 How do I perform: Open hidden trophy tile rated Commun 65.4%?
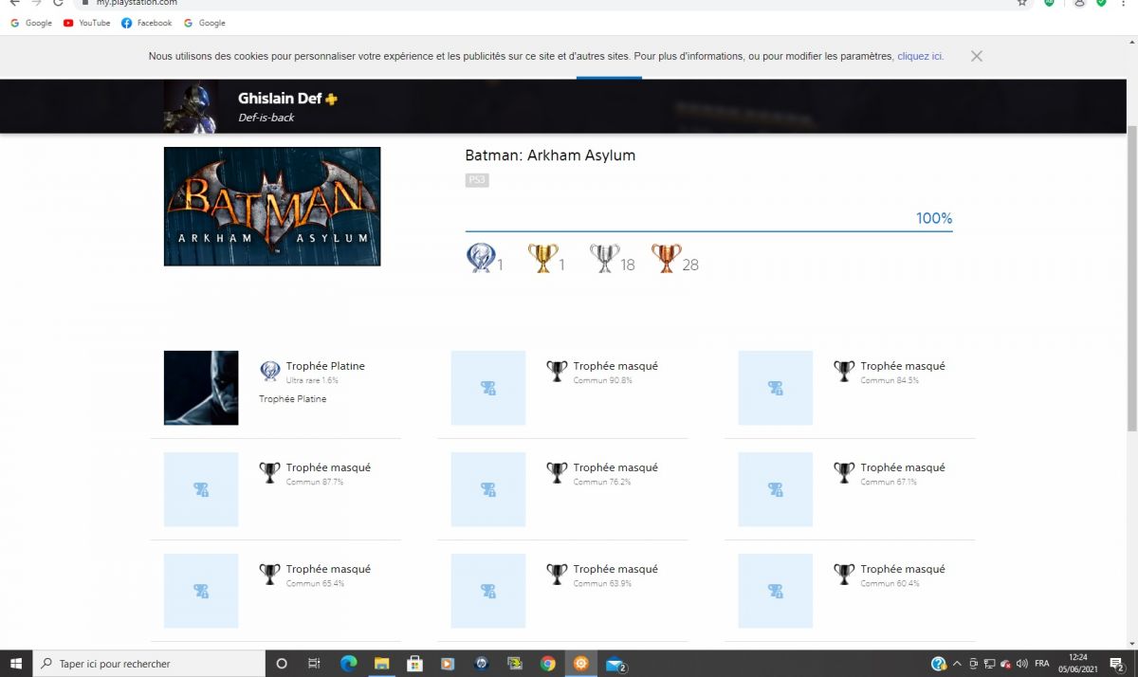[201, 591]
